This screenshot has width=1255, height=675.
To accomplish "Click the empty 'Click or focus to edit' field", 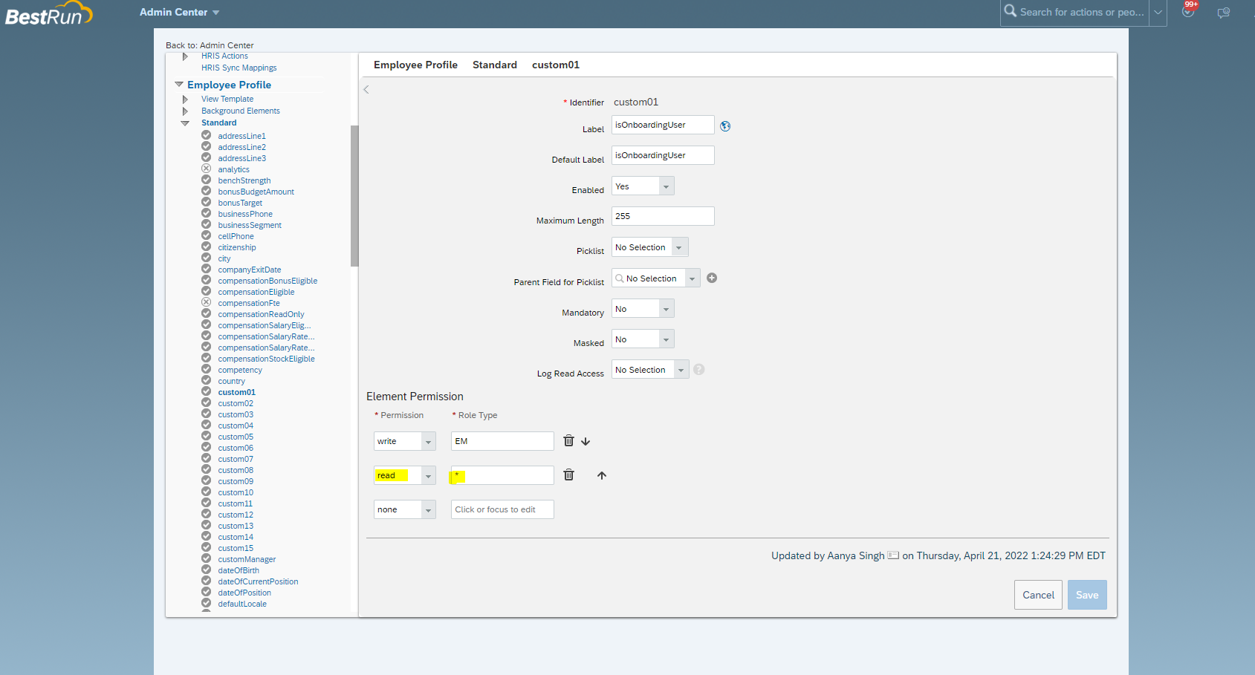I will [502, 509].
